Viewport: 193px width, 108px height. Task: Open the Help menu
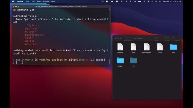pyautogui.click(x=53, y=1)
